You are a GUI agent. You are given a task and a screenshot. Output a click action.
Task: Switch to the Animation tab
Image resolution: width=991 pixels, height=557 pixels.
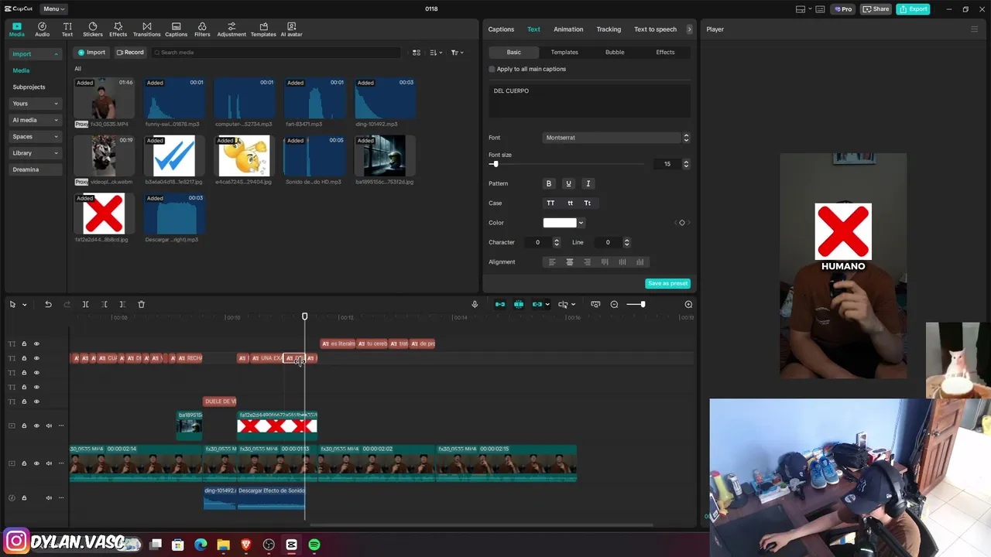point(568,29)
